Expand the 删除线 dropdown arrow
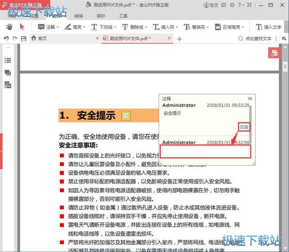Image resolution: width=289 pixels, height=252 pixels. (146, 27)
